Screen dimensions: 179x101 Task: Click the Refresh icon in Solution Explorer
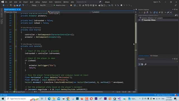coord(157,12)
